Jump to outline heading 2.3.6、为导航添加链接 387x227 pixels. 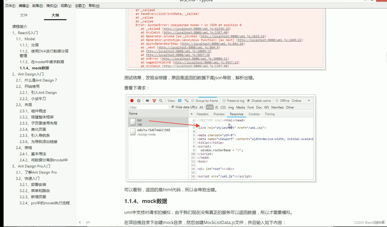pyautogui.click(x=38, y=142)
